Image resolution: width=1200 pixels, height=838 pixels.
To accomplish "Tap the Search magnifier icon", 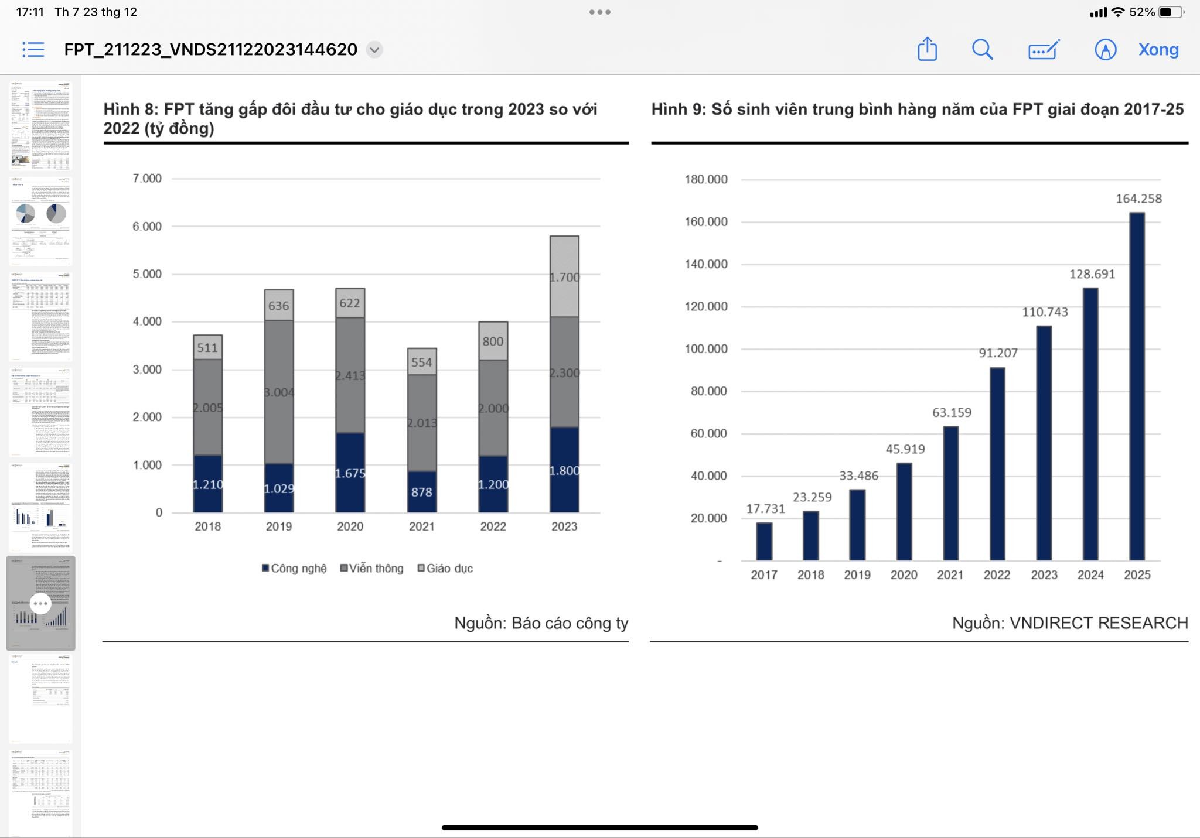I will point(983,50).
